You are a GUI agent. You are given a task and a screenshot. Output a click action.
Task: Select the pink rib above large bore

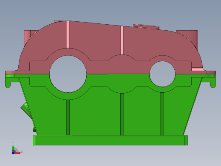coord(68,34)
